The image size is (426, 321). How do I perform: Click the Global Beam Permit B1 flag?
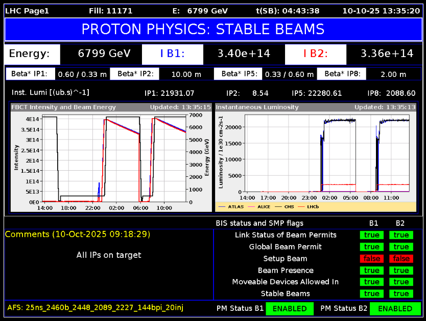[x=371, y=247]
